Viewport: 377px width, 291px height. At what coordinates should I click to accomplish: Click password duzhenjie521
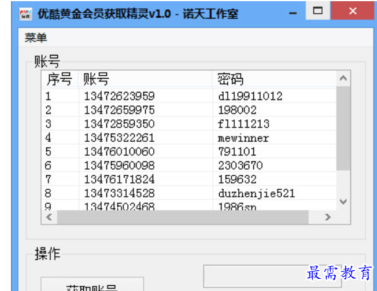(x=257, y=194)
